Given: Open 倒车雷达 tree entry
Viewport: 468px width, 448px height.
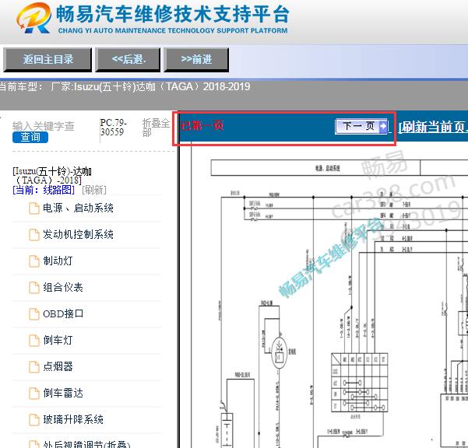Looking at the screenshot, I should pyautogui.click(x=62, y=393).
